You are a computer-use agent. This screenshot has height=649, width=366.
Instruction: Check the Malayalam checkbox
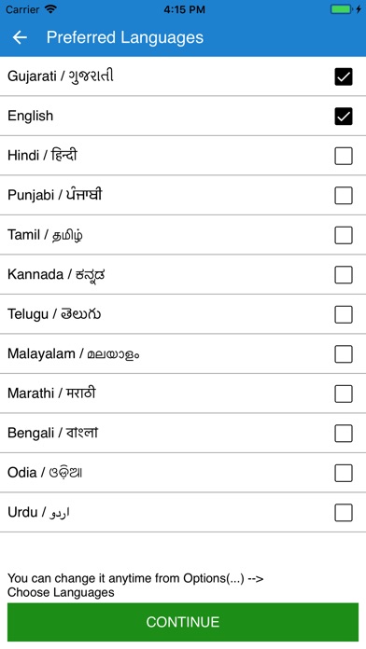(344, 354)
